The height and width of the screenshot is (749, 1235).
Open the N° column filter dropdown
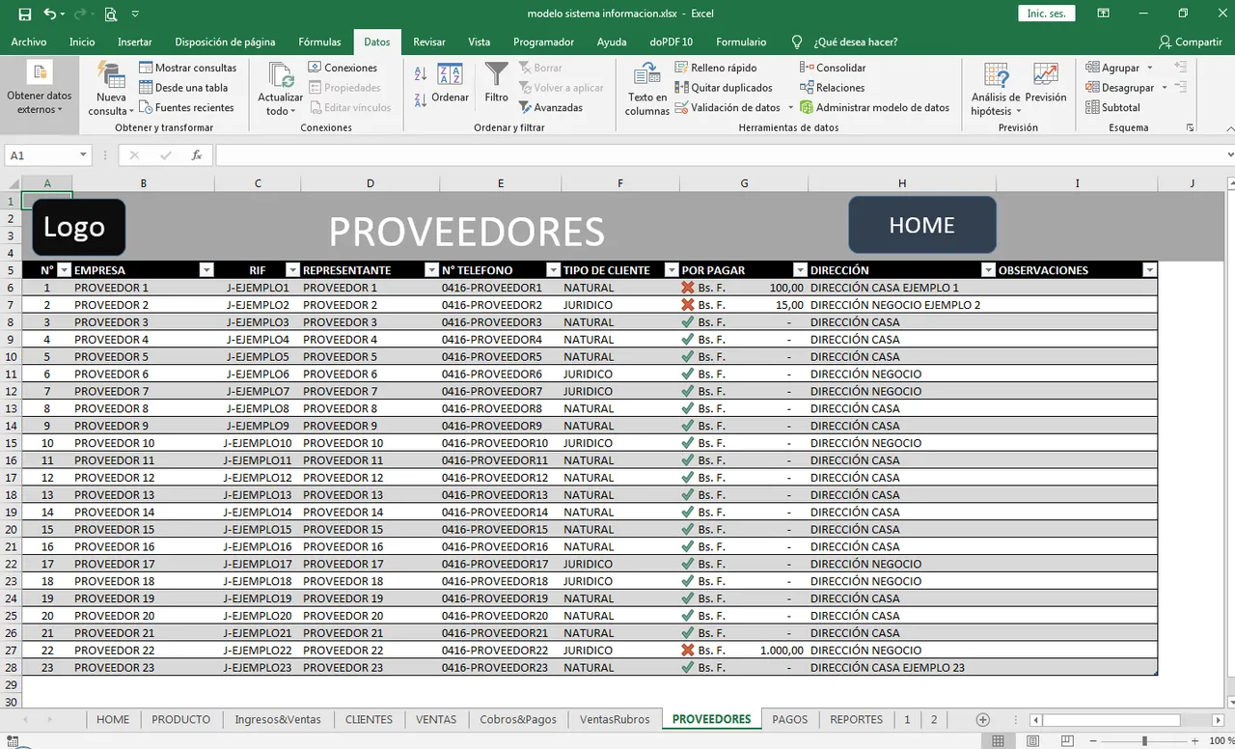coord(65,270)
